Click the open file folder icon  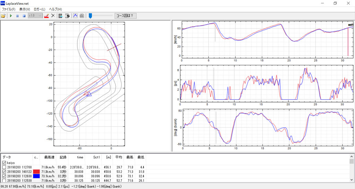[3, 16]
